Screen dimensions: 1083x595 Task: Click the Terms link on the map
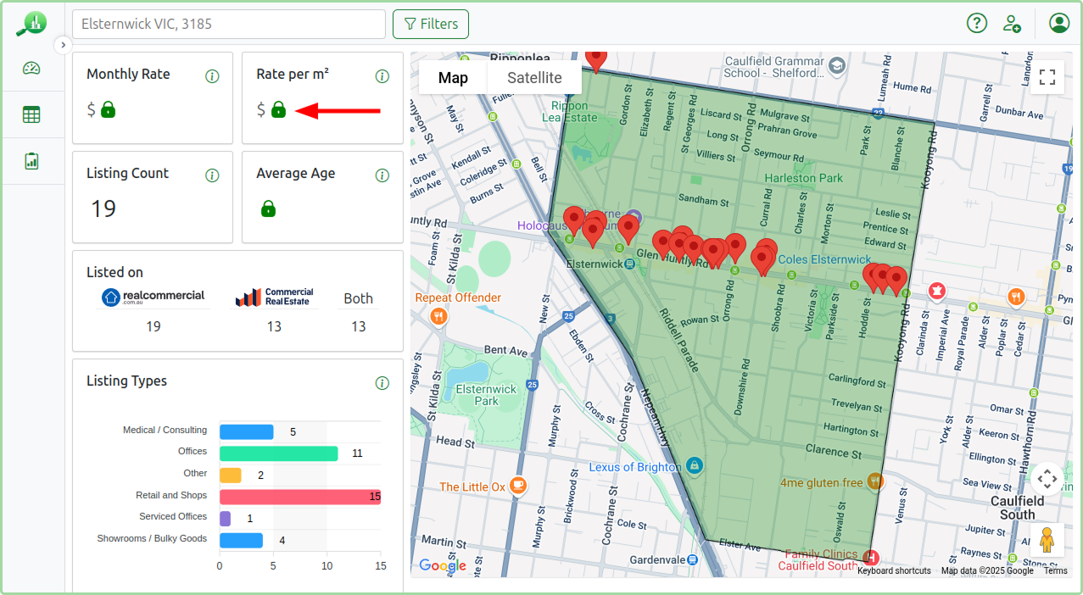click(x=1055, y=571)
